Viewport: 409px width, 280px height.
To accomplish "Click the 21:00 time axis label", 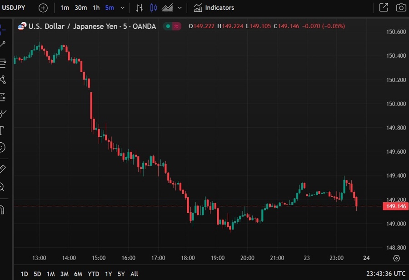I will pyautogui.click(x=277, y=258).
